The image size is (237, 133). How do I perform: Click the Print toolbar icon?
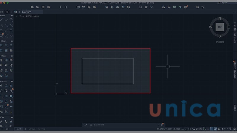tap(78, 7)
